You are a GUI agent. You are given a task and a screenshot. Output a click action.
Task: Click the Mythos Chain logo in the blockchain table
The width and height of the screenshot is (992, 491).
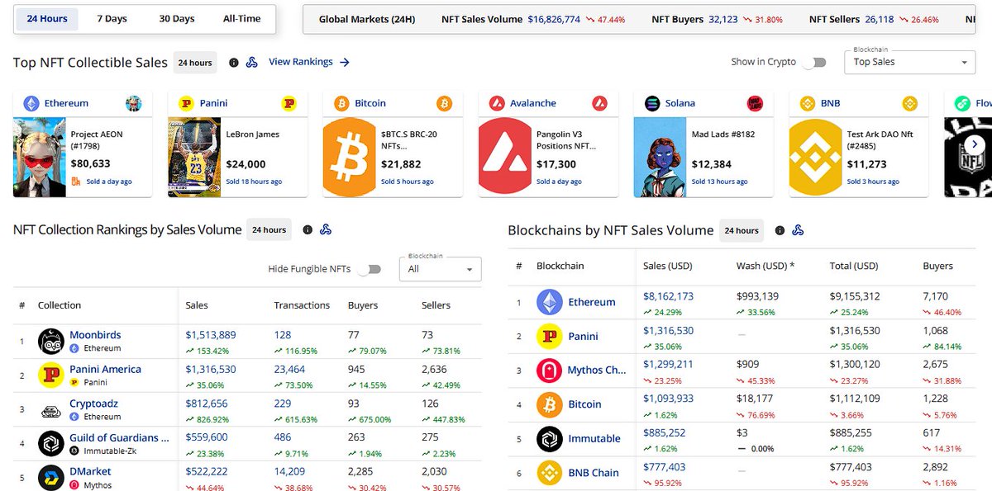[x=551, y=370]
